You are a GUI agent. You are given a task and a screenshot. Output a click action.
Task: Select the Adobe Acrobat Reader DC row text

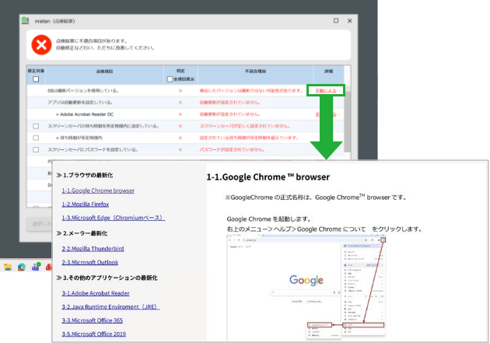[x=85, y=114]
